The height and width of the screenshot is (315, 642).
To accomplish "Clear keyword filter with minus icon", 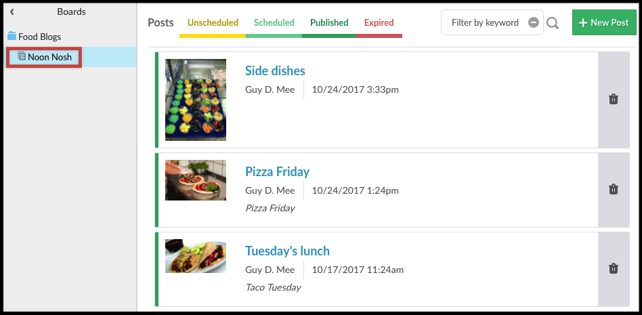I will 534,22.
